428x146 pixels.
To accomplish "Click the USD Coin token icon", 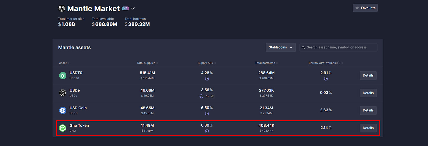I will [x=63, y=110].
